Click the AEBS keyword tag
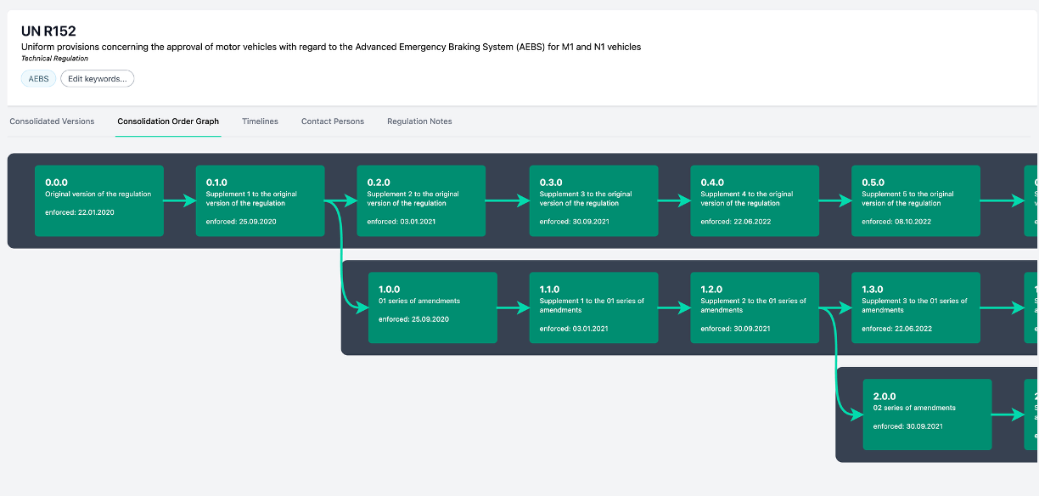Viewport: 1039px width, 496px height. point(38,79)
